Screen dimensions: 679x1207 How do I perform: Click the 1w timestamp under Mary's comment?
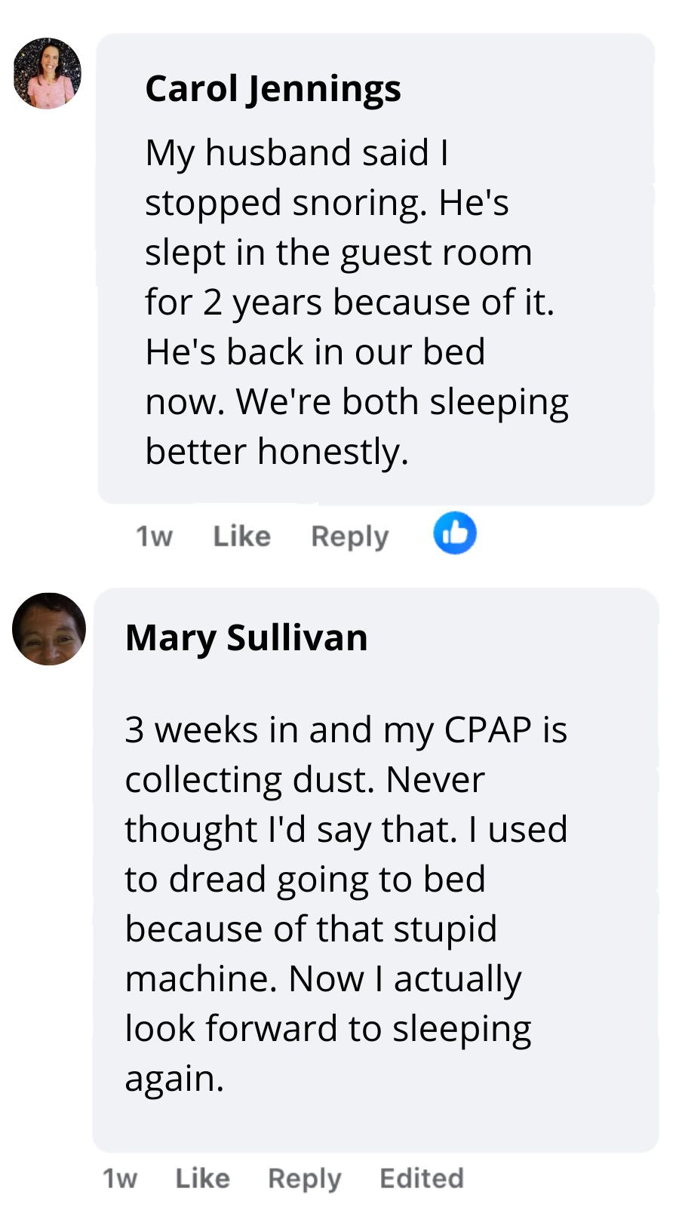coord(120,1178)
